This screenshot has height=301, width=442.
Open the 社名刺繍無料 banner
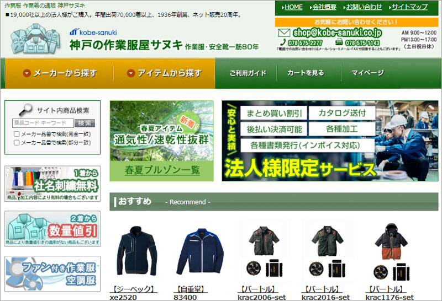(x=52, y=184)
